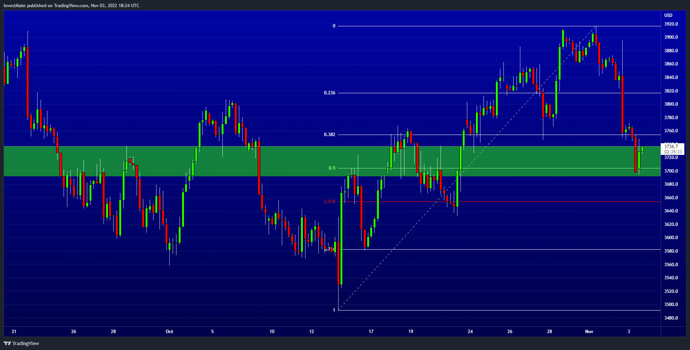Click the 3820.0 price axis label
The image size is (690, 350).
click(671, 91)
